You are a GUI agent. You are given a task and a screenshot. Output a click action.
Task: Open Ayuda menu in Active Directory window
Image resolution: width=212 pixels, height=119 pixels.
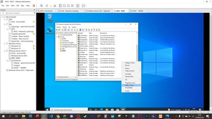tap(74, 27)
